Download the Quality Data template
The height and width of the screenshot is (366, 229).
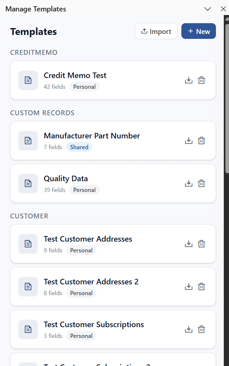[189, 183]
